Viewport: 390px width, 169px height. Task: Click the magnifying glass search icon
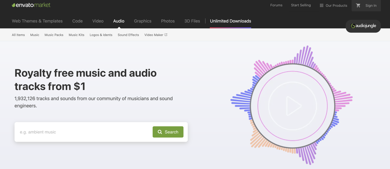click(160, 132)
